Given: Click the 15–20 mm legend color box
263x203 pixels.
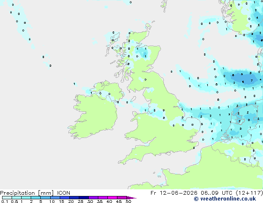Looking at the screenshot, I should tap(65, 198).
